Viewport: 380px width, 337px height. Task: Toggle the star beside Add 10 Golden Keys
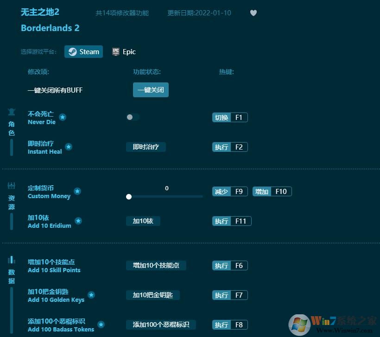(x=91, y=294)
